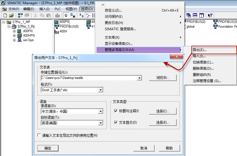Open the 格式 Excel format dropdown
237x156 pixels.
(101, 90)
